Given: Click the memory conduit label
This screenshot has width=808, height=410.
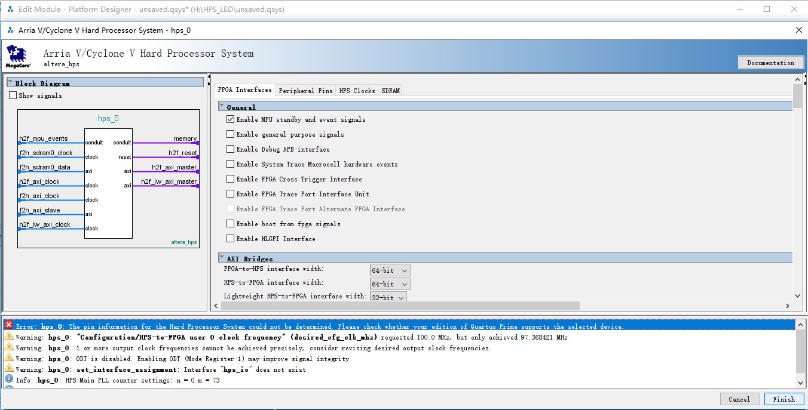Looking at the screenshot, I should click(x=185, y=138).
